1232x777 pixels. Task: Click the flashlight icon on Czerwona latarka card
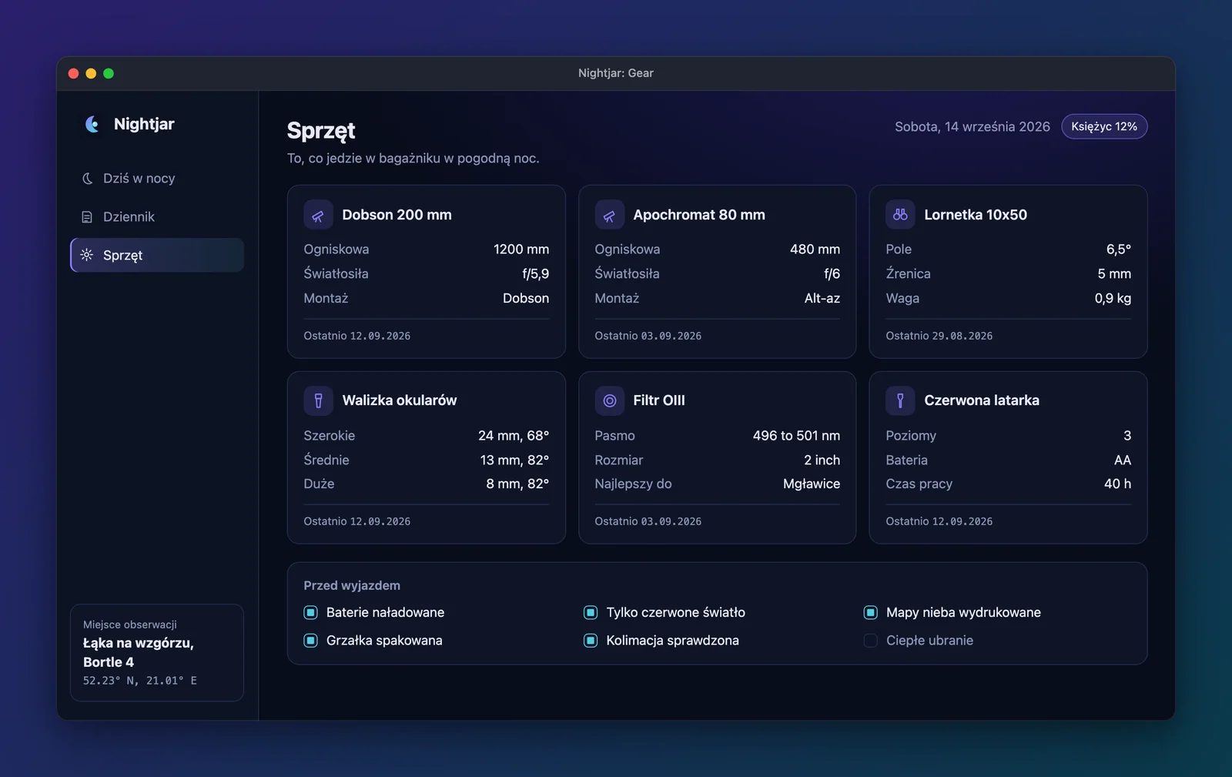point(900,400)
